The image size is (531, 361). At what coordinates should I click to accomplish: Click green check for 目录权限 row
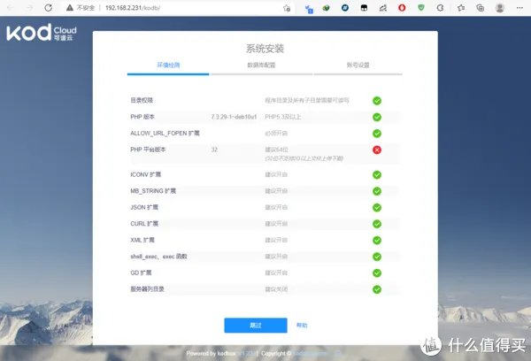tap(377, 101)
